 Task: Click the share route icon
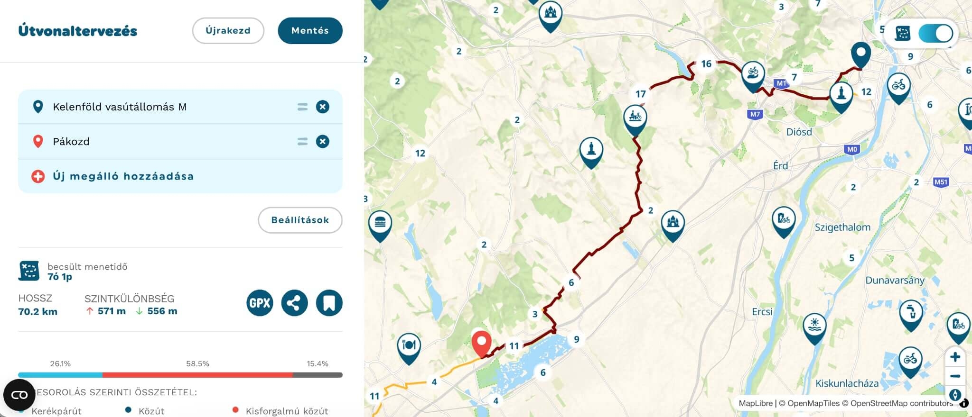pyautogui.click(x=294, y=303)
